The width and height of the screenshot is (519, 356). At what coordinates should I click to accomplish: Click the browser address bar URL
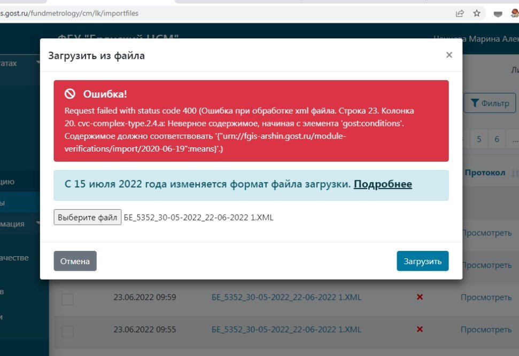(69, 13)
